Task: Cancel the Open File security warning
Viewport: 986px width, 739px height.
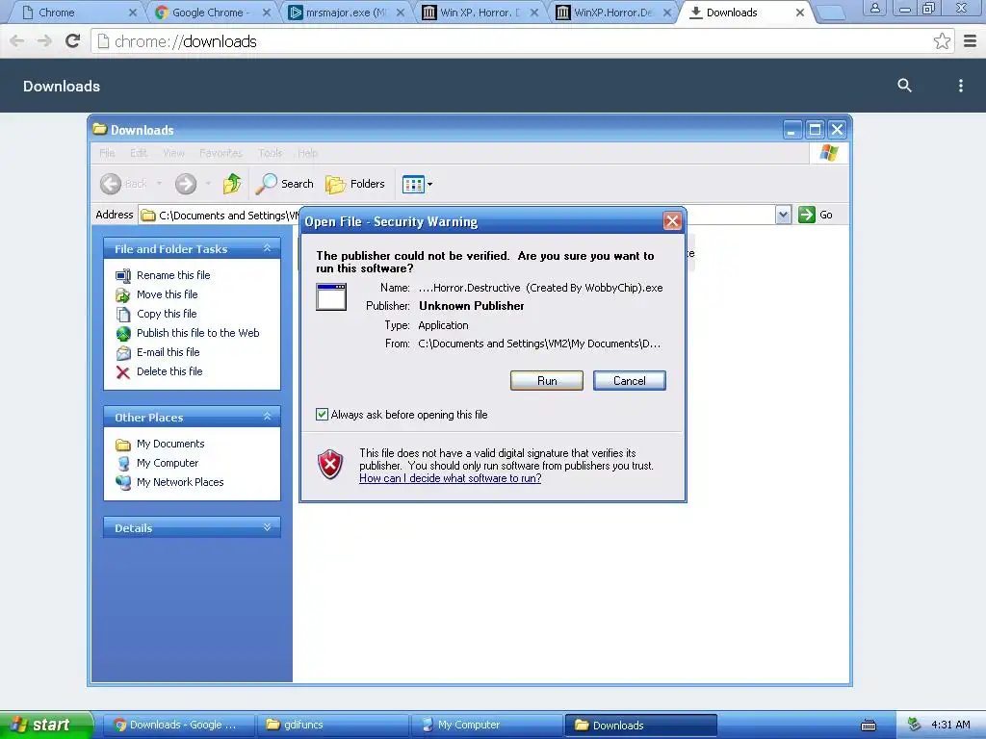Action: 629,381
